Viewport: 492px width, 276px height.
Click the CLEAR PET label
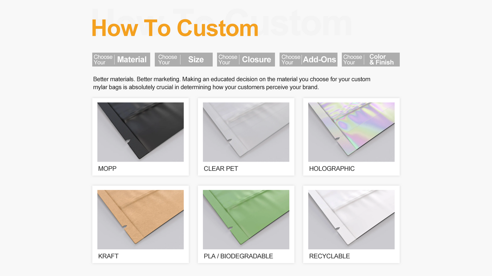221,169
